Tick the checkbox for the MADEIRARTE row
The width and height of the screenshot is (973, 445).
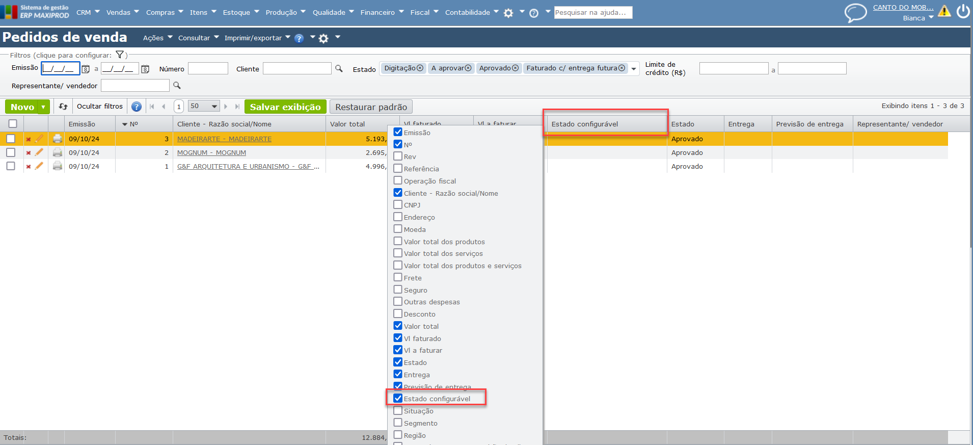click(11, 138)
